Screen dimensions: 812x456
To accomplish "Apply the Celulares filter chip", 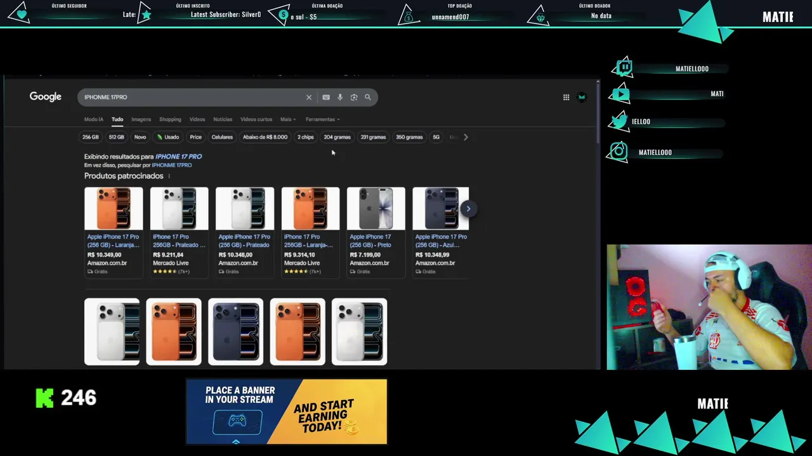I will pyautogui.click(x=222, y=137).
